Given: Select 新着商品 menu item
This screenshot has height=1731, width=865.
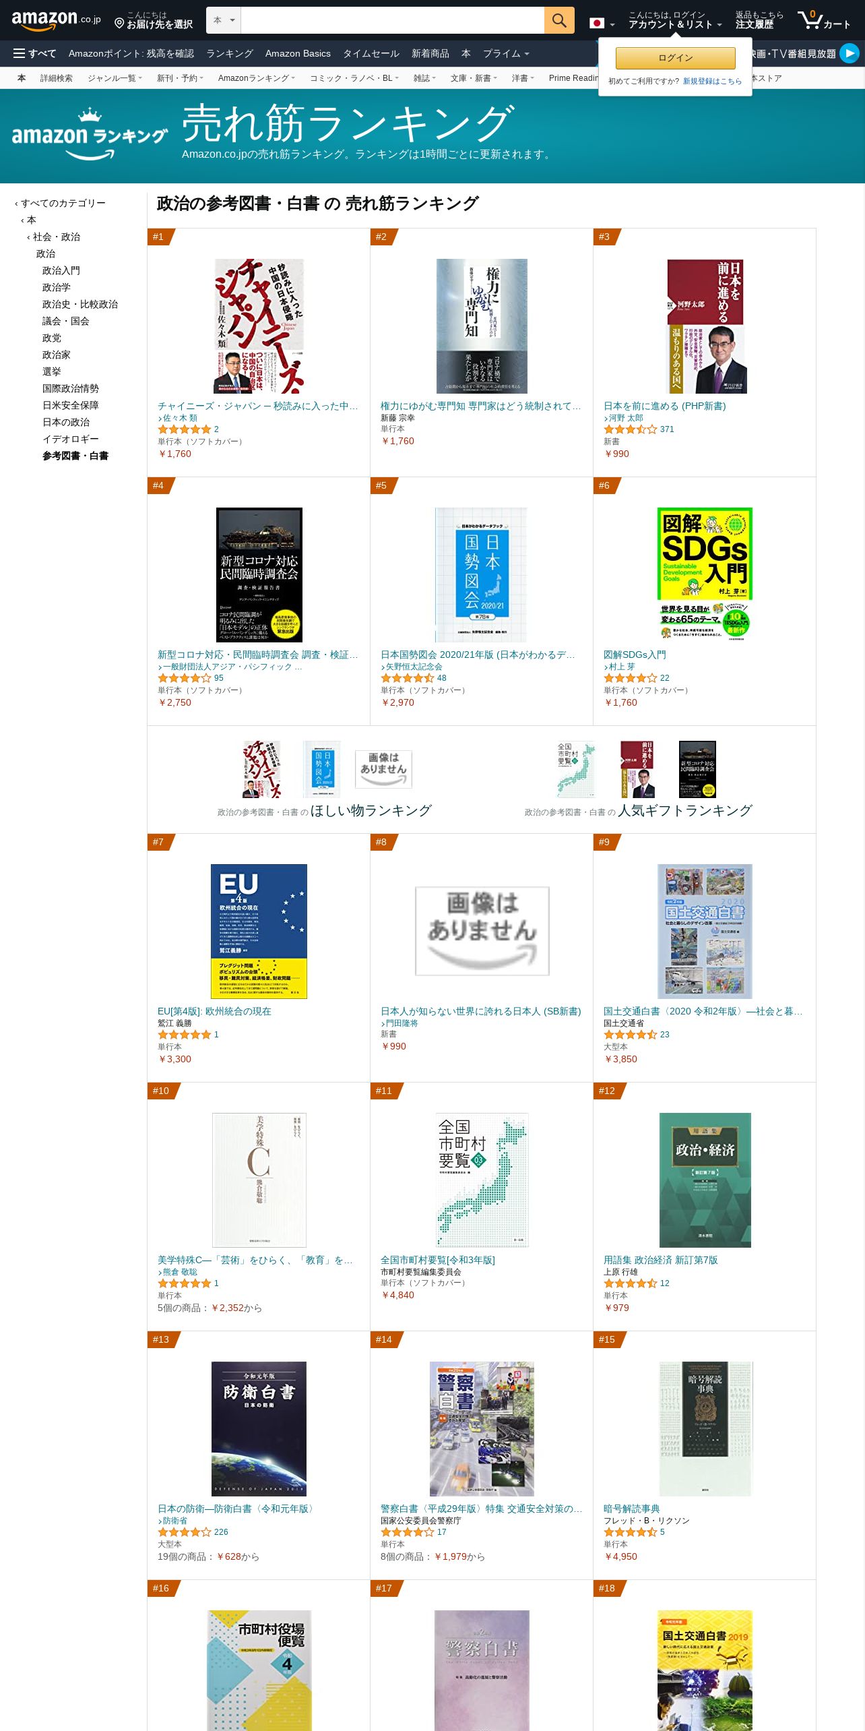Looking at the screenshot, I should coord(430,53).
